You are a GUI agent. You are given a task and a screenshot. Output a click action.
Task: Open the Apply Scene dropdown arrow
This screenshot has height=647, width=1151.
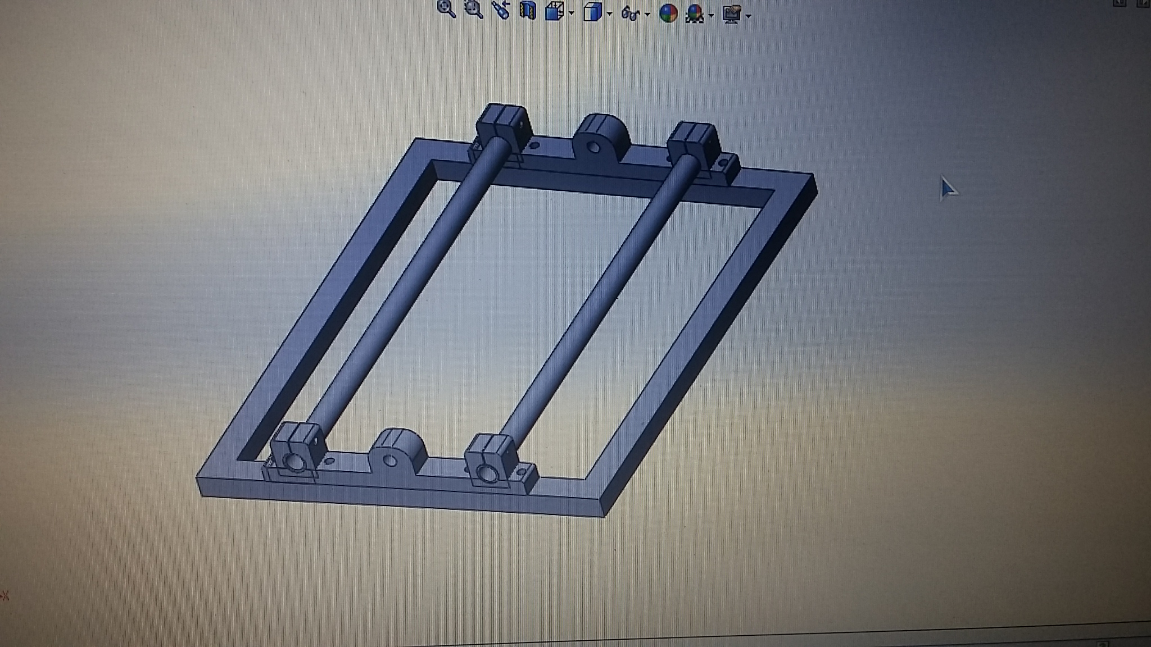pos(712,15)
